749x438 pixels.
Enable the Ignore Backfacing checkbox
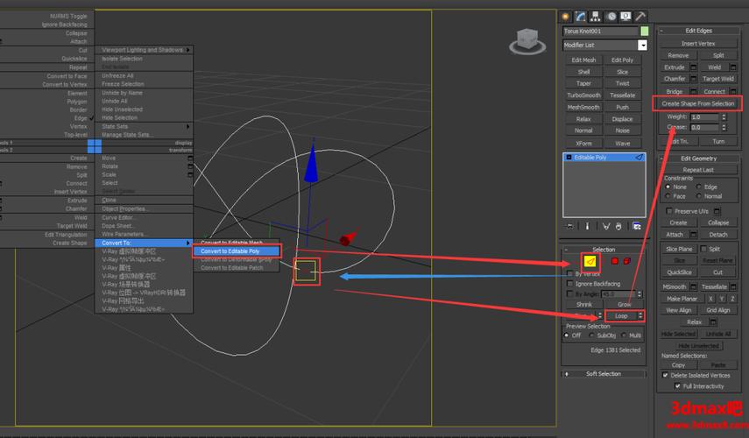[569, 284]
